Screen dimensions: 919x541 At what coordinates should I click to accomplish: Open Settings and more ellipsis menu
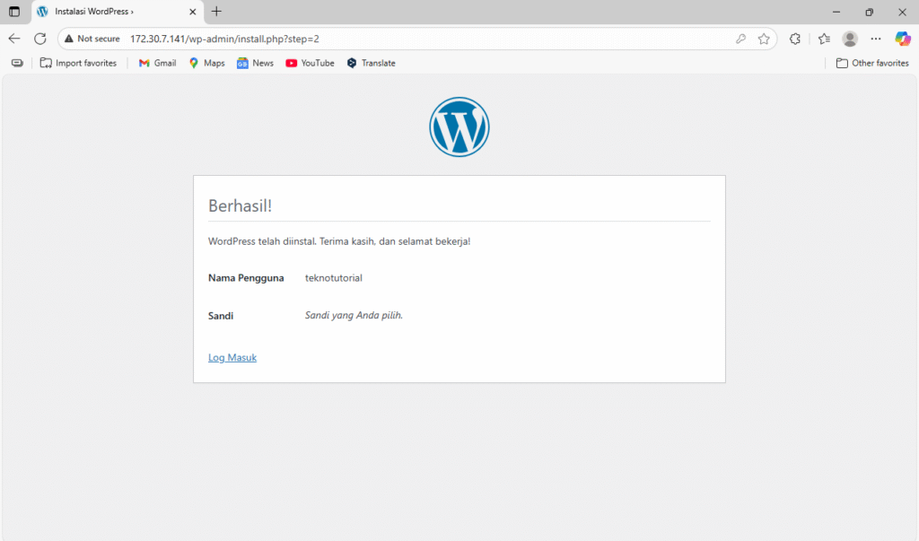pyautogui.click(x=876, y=39)
